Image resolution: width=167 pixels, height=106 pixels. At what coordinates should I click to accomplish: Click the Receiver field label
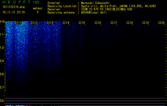tap(54, 9)
